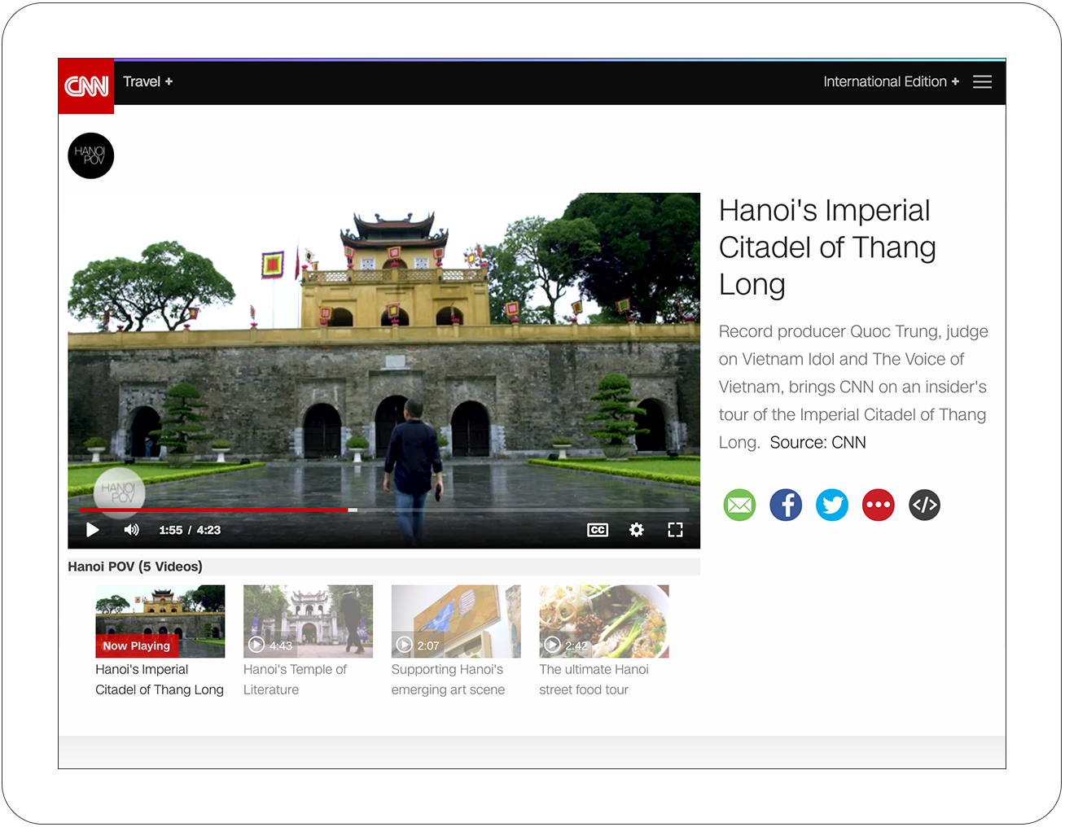Screen dimensions: 1065x827
Task: Mute the video volume
Action: 131,530
